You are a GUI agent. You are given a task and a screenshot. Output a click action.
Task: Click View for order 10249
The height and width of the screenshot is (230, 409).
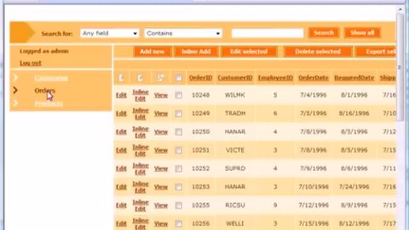tap(160, 114)
